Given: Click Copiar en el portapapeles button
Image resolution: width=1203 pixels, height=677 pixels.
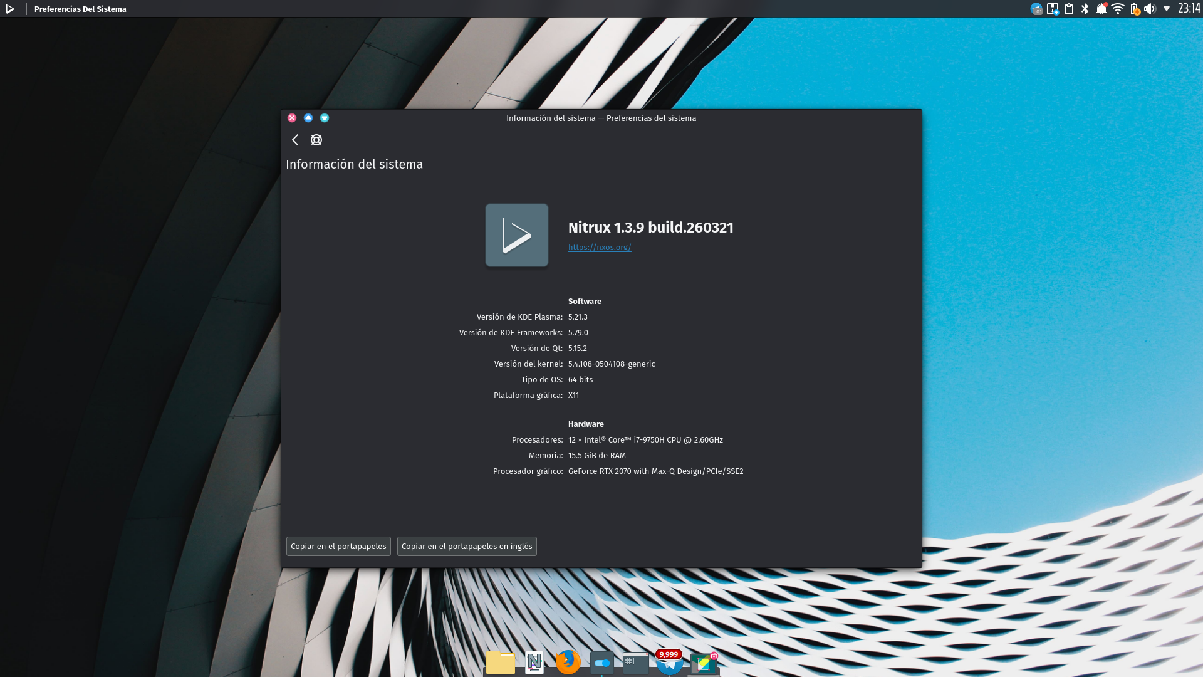Looking at the screenshot, I should (338, 546).
